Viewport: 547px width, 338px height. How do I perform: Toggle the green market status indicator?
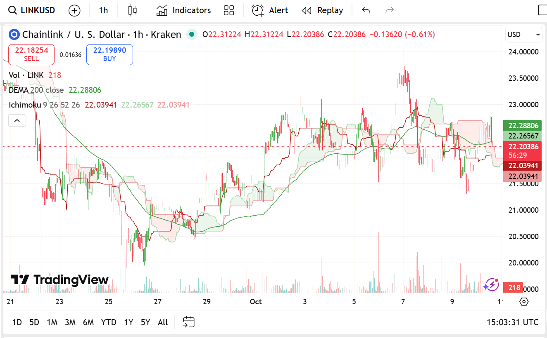[191, 35]
